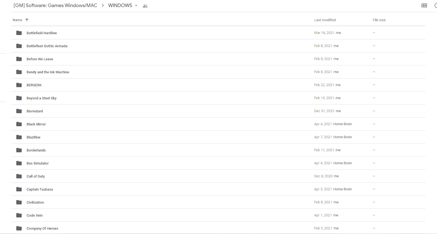Reverse sort with Name arrow icon
This screenshot has width=437, height=234.
point(27,20)
